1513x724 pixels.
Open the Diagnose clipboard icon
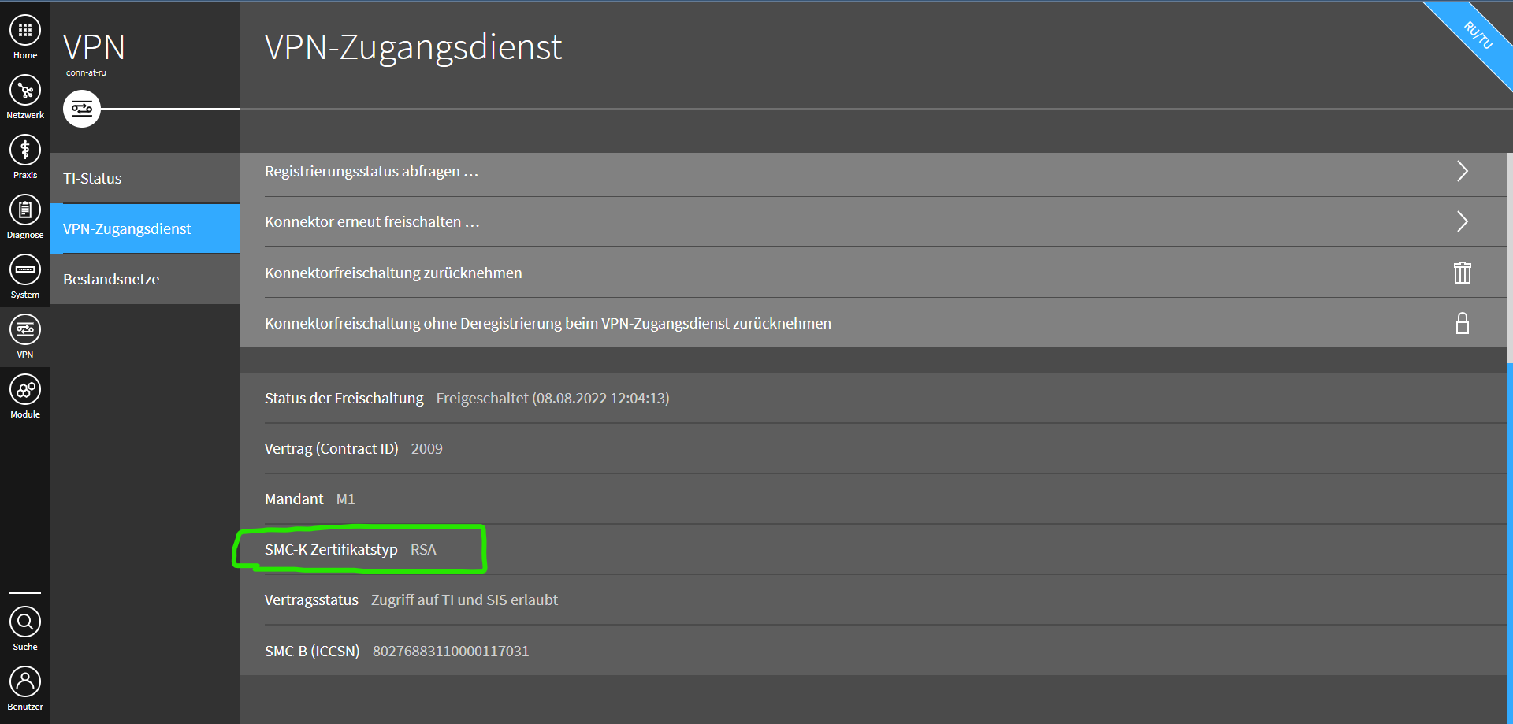pos(25,210)
